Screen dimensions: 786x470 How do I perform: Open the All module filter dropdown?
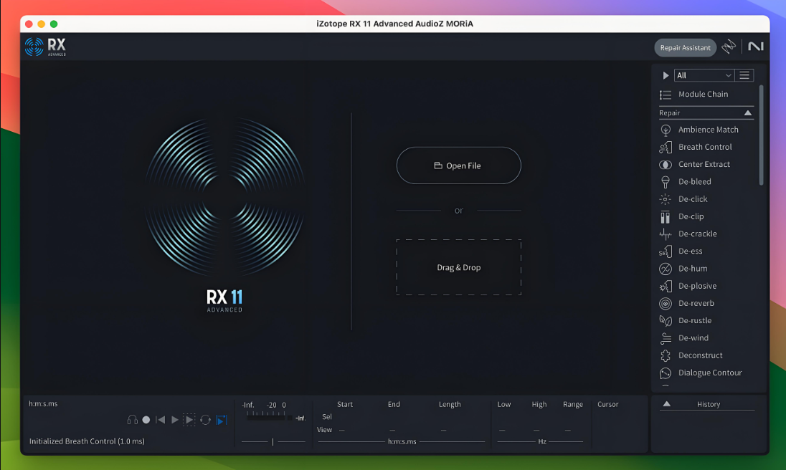(704, 75)
